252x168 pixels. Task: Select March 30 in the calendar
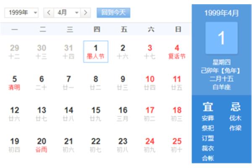click(x=42, y=52)
